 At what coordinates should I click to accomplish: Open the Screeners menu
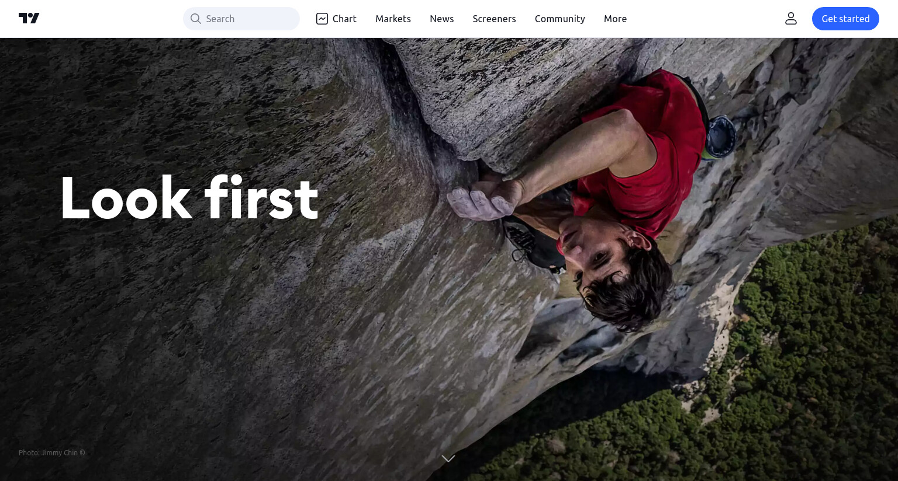pyautogui.click(x=494, y=19)
